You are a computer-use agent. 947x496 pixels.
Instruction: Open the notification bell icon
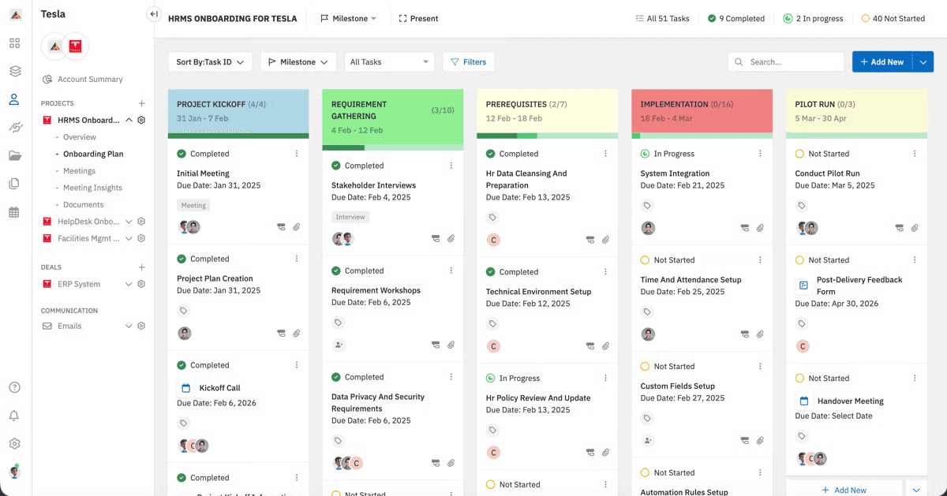coord(13,415)
